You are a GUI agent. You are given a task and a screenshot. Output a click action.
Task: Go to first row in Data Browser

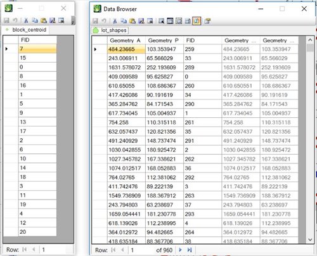[x=113, y=250]
